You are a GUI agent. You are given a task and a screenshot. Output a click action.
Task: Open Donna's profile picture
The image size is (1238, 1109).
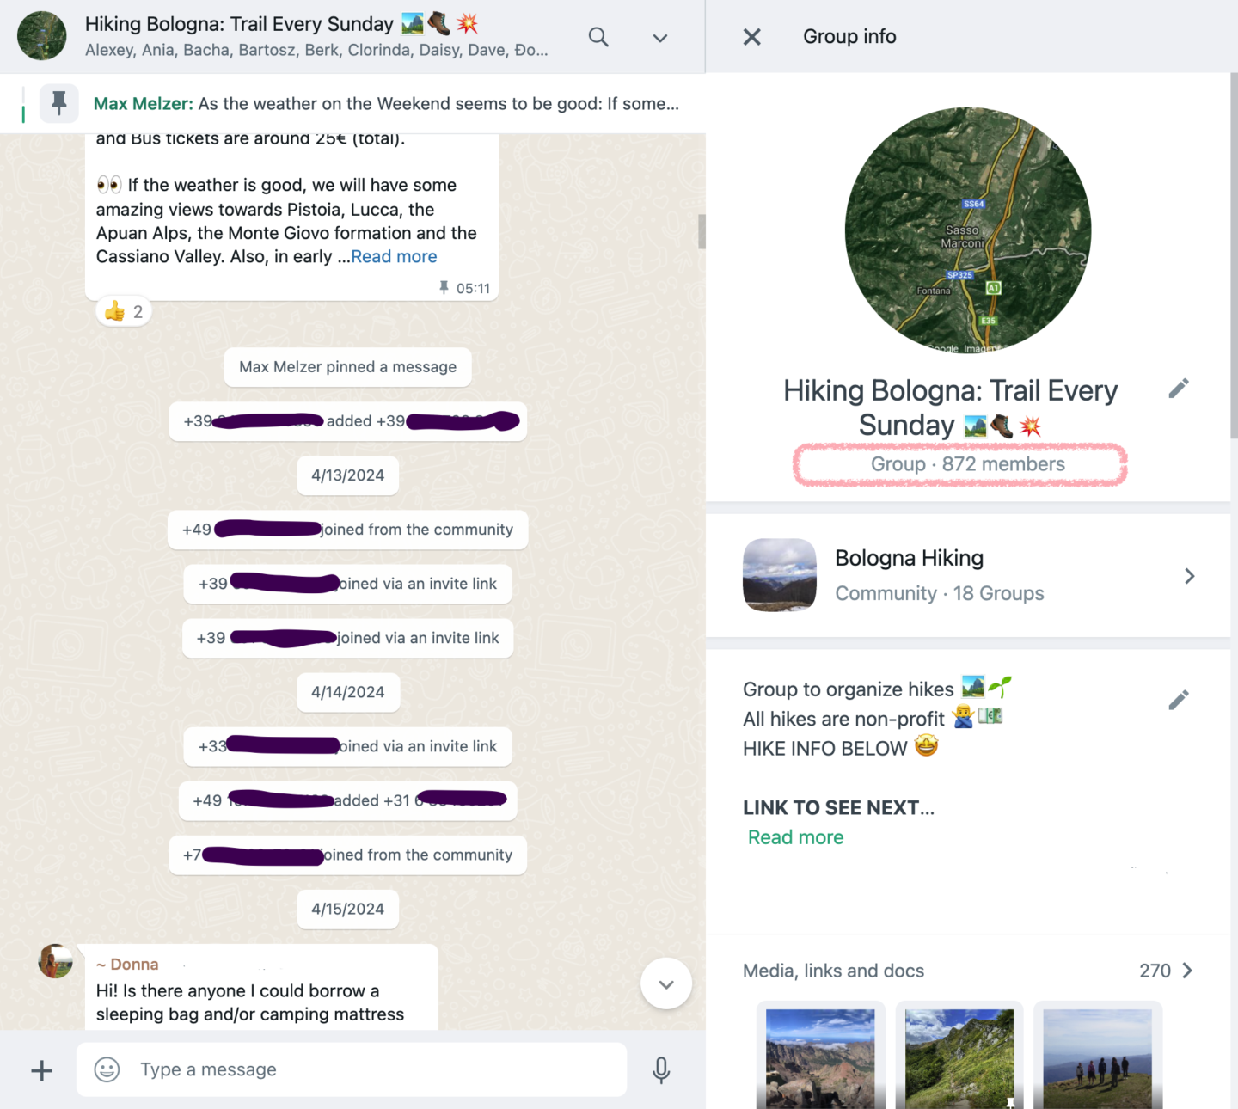pyautogui.click(x=56, y=961)
